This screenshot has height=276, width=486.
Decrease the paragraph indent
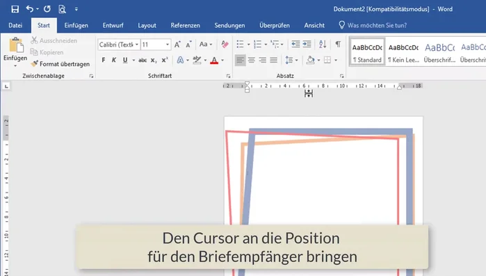point(295,44)
